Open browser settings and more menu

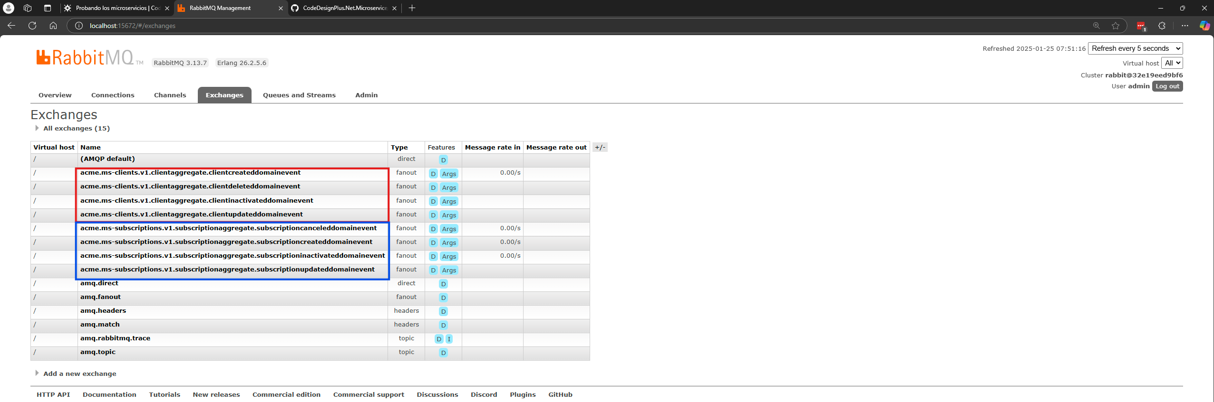(x=1185, y=26)
